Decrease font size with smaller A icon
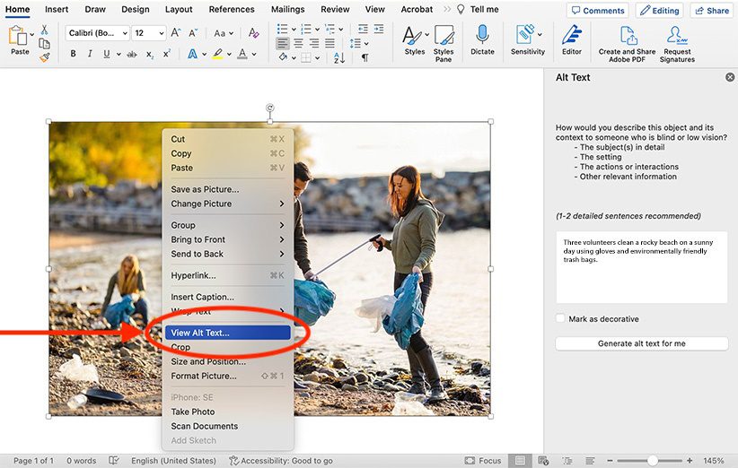Image resolution: width=738 pixels, height=468 pixels. point(193,33)
